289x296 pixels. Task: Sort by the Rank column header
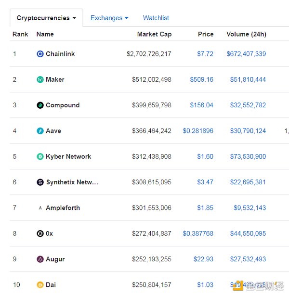click(20, 34)
